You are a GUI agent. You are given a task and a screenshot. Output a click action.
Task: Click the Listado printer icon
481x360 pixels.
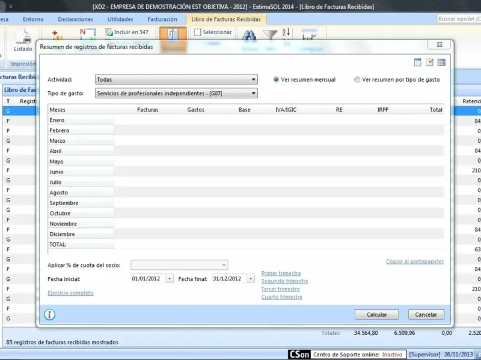(23, 36)
